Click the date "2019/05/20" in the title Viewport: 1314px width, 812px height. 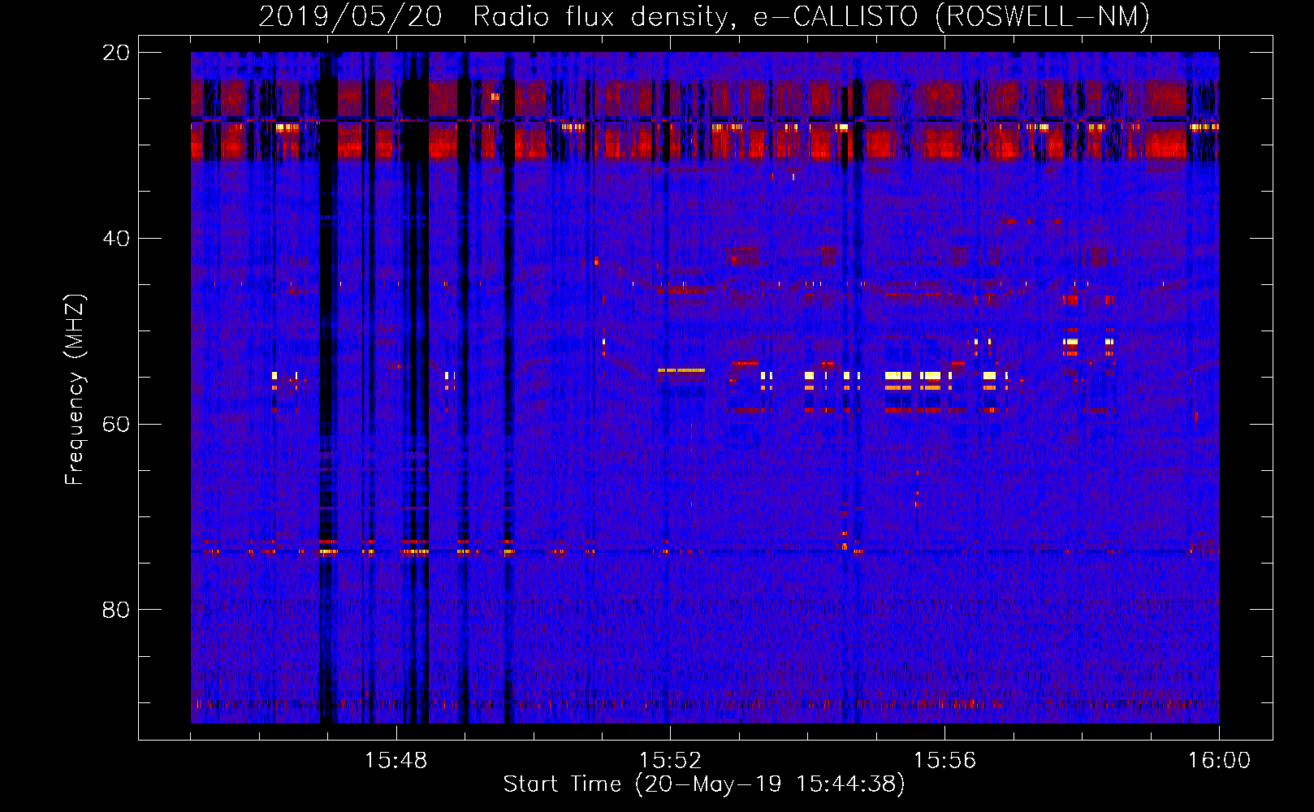pyautogui.click(x=350, y=16)
